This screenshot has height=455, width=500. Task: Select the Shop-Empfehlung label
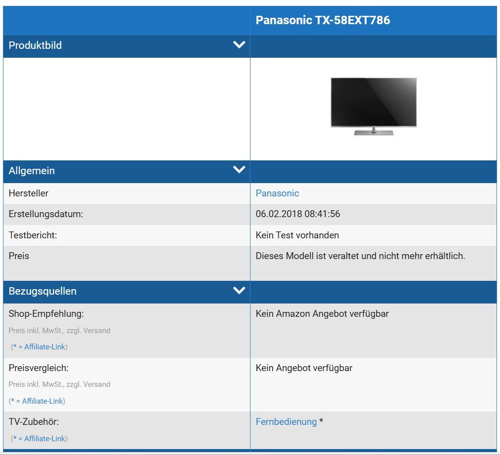pyautogui.click(x=46, y=314)
